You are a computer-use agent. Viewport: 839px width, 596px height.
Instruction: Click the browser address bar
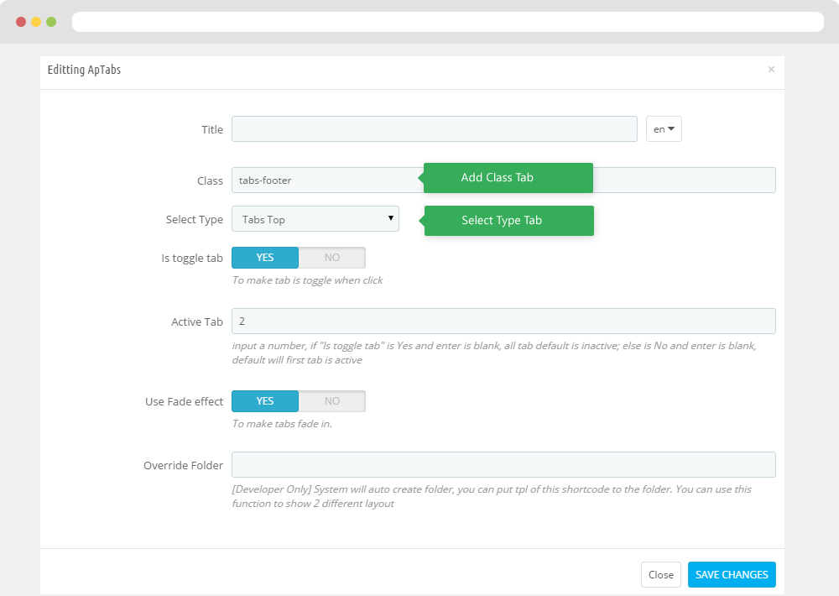(x=448, y=22)
